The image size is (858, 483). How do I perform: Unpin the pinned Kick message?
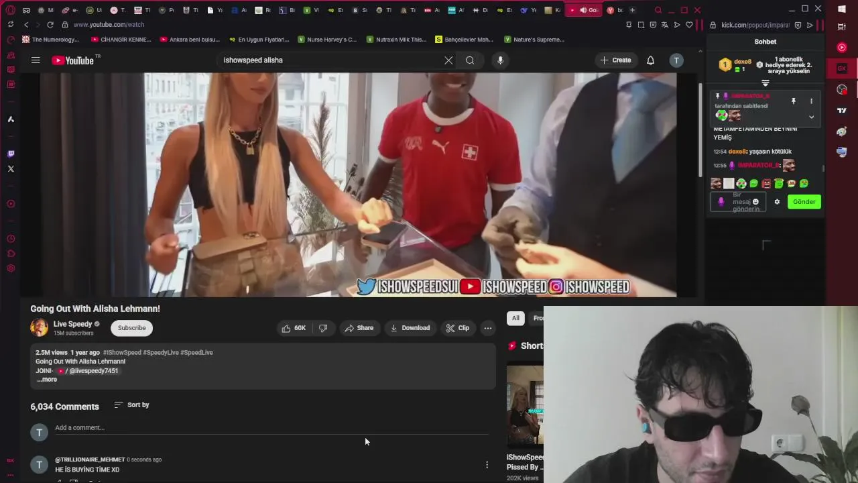(794, 101)
